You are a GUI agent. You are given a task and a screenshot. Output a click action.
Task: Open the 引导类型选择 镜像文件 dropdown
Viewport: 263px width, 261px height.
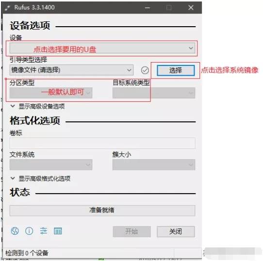click(x=71, y=70)
